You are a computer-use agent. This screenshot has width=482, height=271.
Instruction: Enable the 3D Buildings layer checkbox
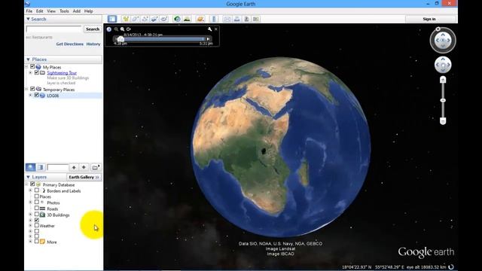point(37,215)
